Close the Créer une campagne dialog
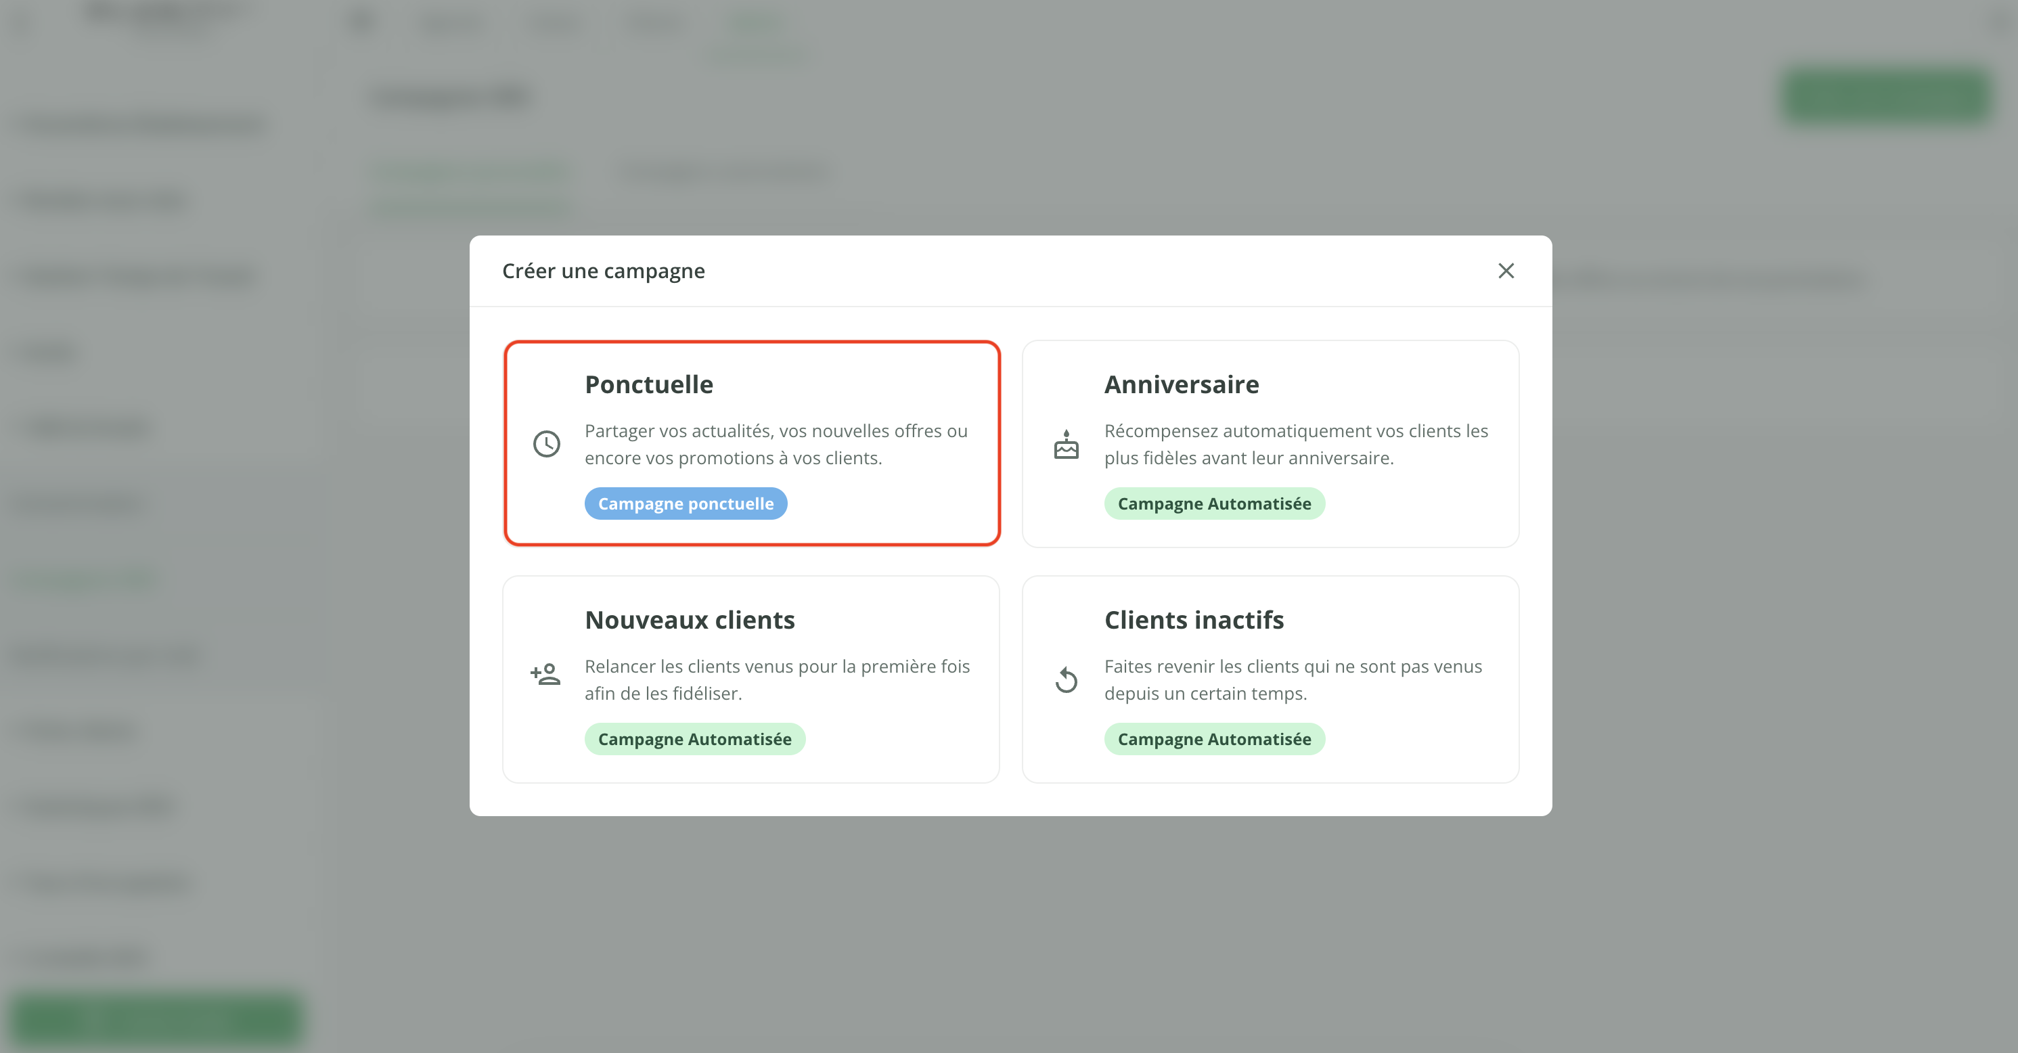 click(1505, 271)
